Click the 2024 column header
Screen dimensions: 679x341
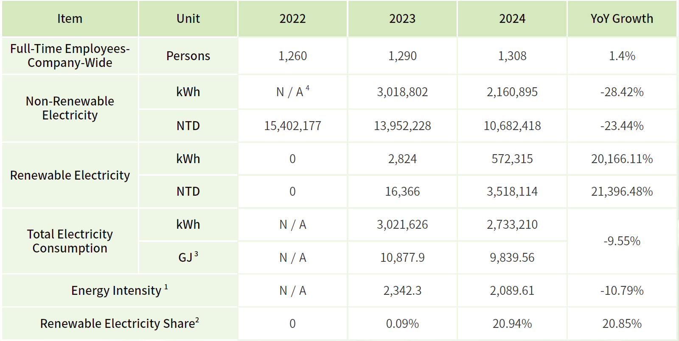pos(512,19)
